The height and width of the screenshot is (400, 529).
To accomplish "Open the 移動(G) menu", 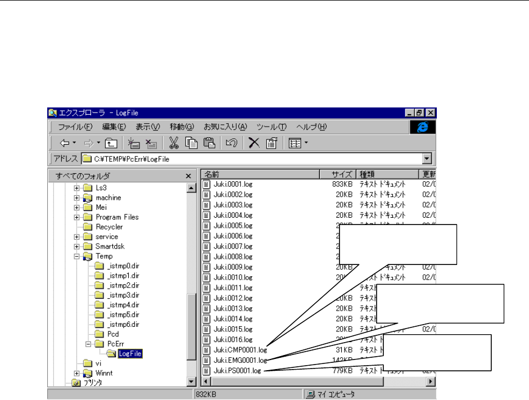I will point(182,127).
